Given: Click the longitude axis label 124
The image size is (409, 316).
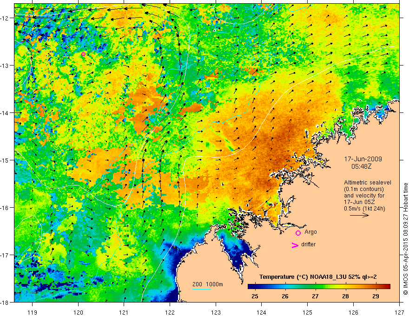Looking at the screenshot, I should click(262, 312).
